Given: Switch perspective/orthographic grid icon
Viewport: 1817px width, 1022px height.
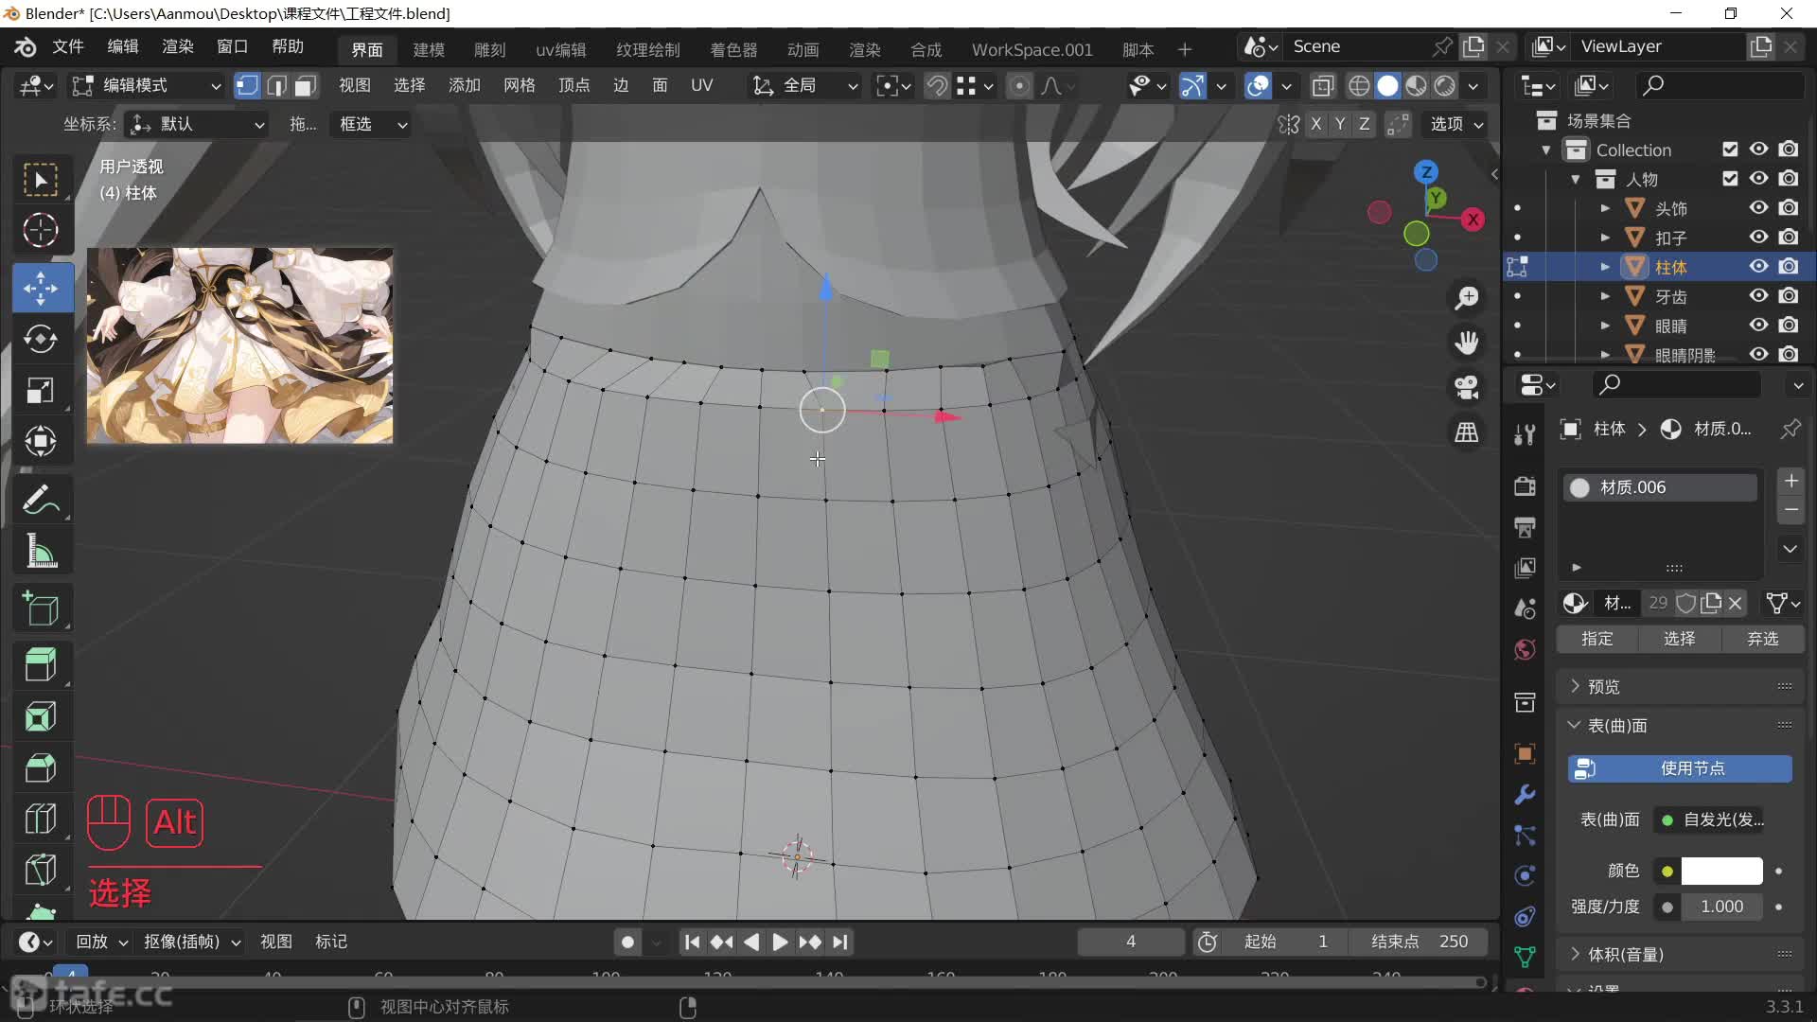Looking at the screenshot, I should [1467, 432].
